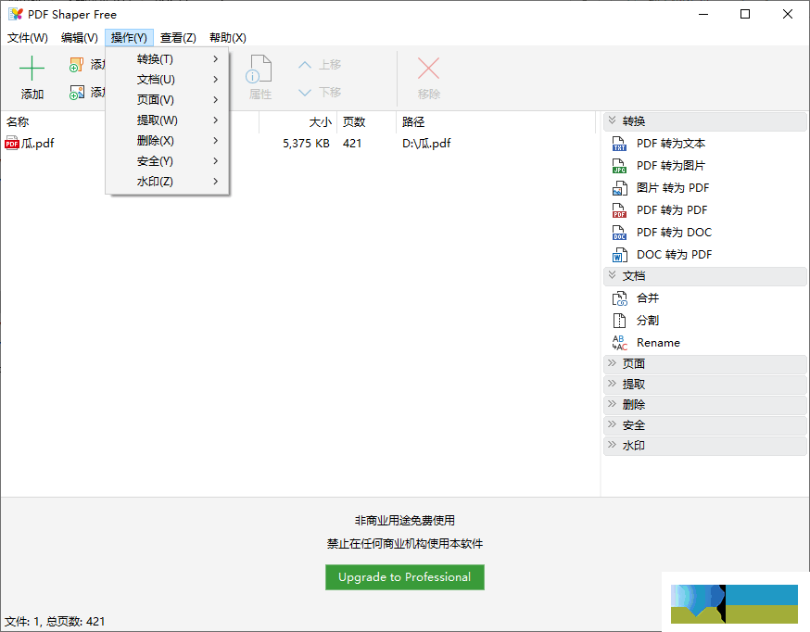This screenshot has width=810, height=632.
Task: Collapse the 文档 panel section
Action: click(704, 276)
